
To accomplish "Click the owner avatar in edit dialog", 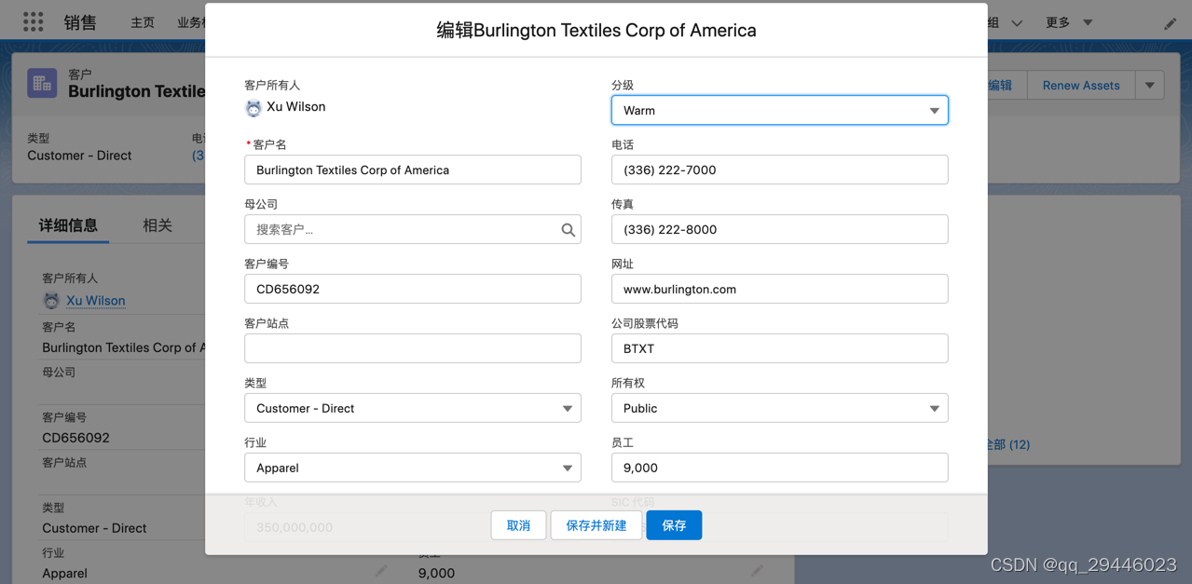I will (x=253, y=108).
